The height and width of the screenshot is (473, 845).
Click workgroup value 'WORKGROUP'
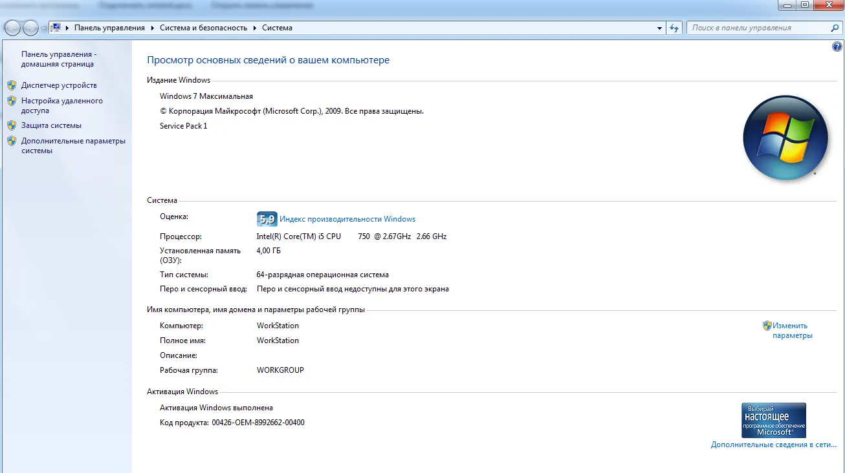click(280, 370)
